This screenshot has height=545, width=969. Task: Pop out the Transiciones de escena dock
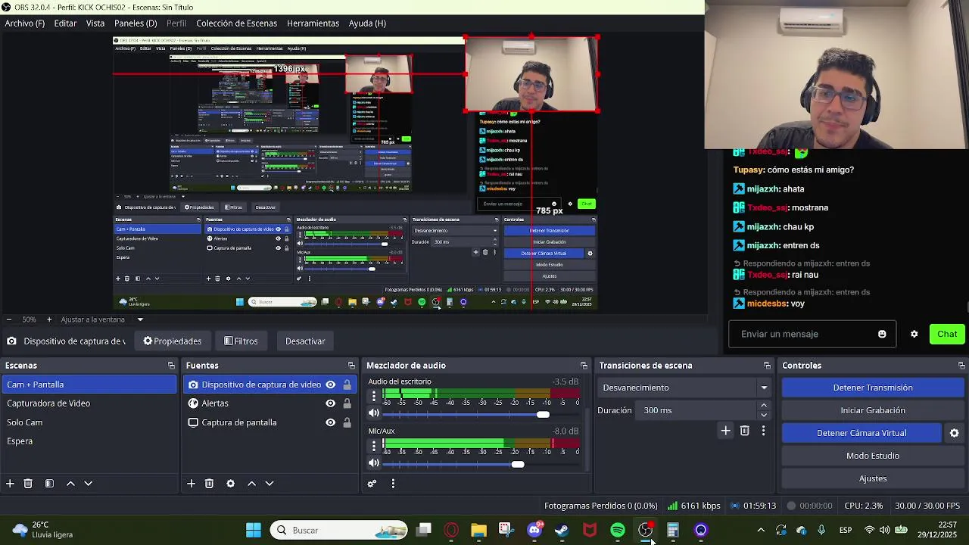click(x=767, y=366)
